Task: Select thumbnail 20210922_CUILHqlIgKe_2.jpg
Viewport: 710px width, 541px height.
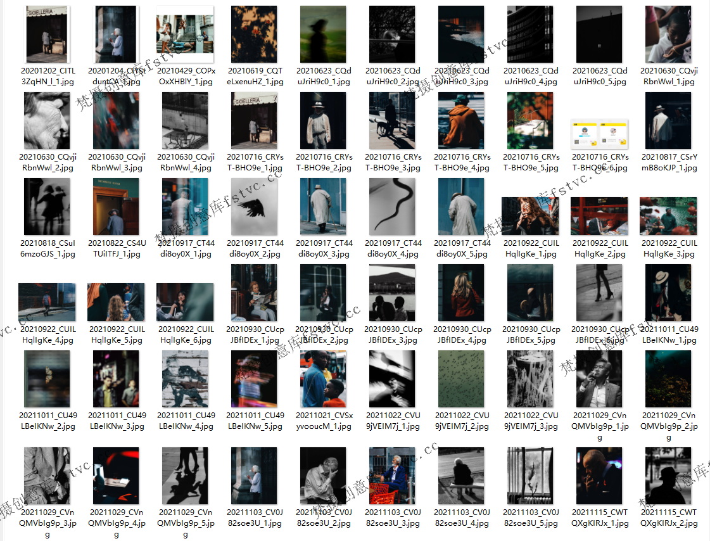Action: coord(599,216)
